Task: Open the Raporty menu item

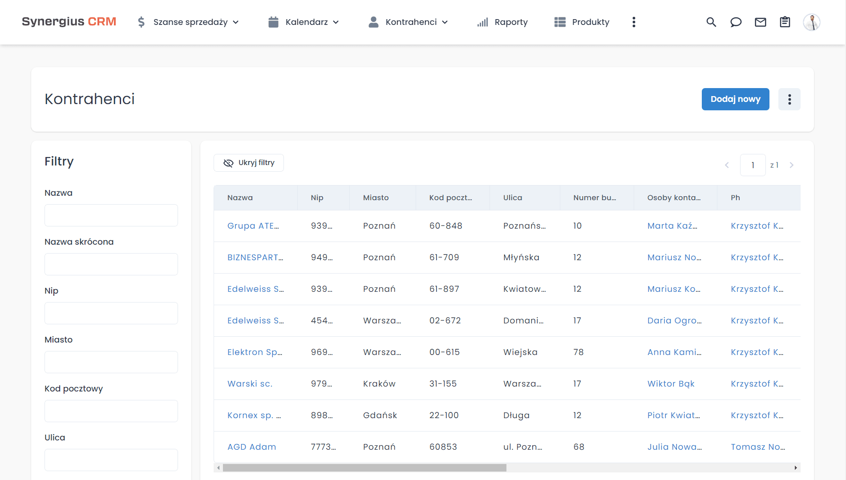Action: tap(502, 22)
